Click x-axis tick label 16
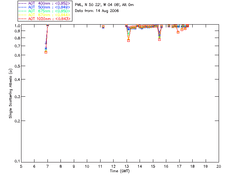This screenshot has width=225, height=180. (x=166, y=166)
